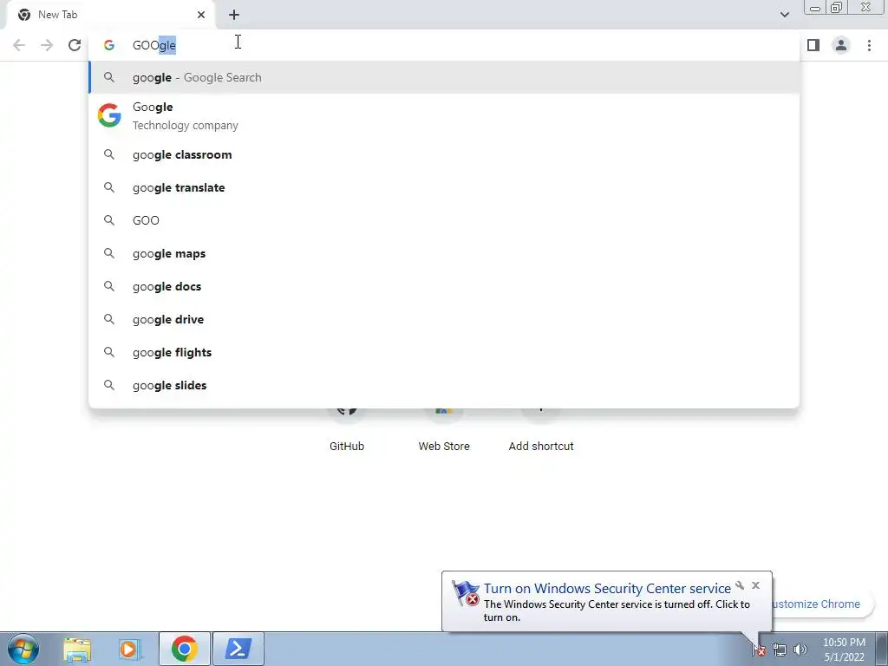Select the 'google flights' suggestion
The height and width of the screenshot is (666, 888).
[444, 352]
